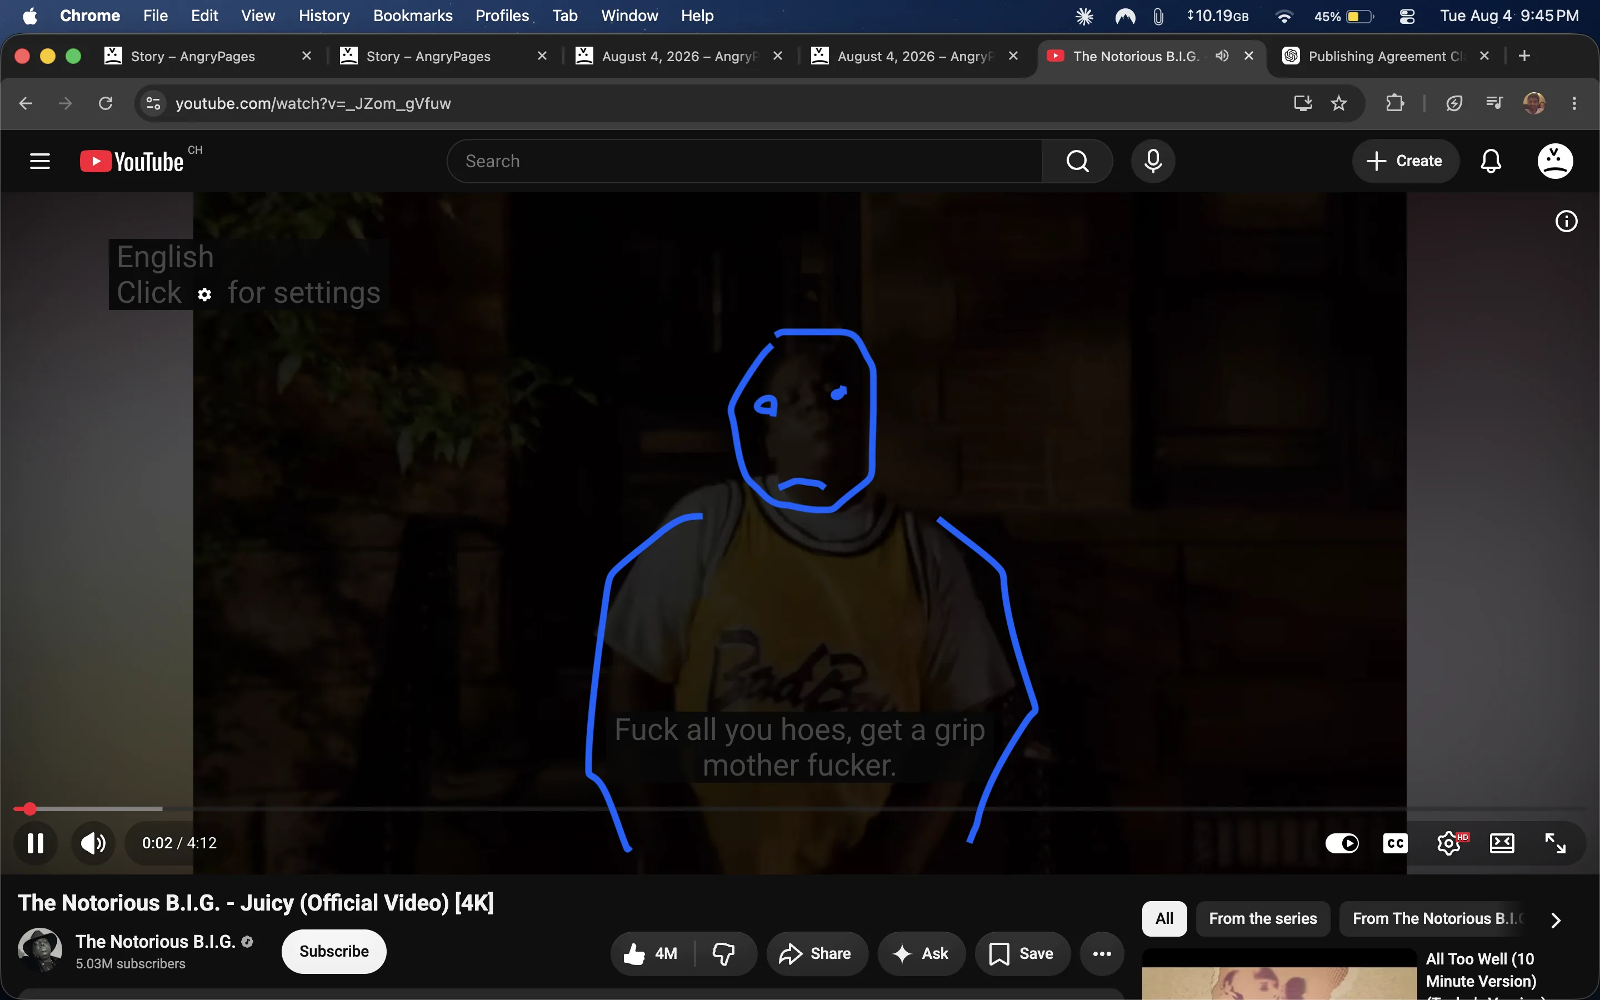Open the Chrome app menu
Image resolution: width=1600 pixels, height=1000 pixels.
pos(90,16)
